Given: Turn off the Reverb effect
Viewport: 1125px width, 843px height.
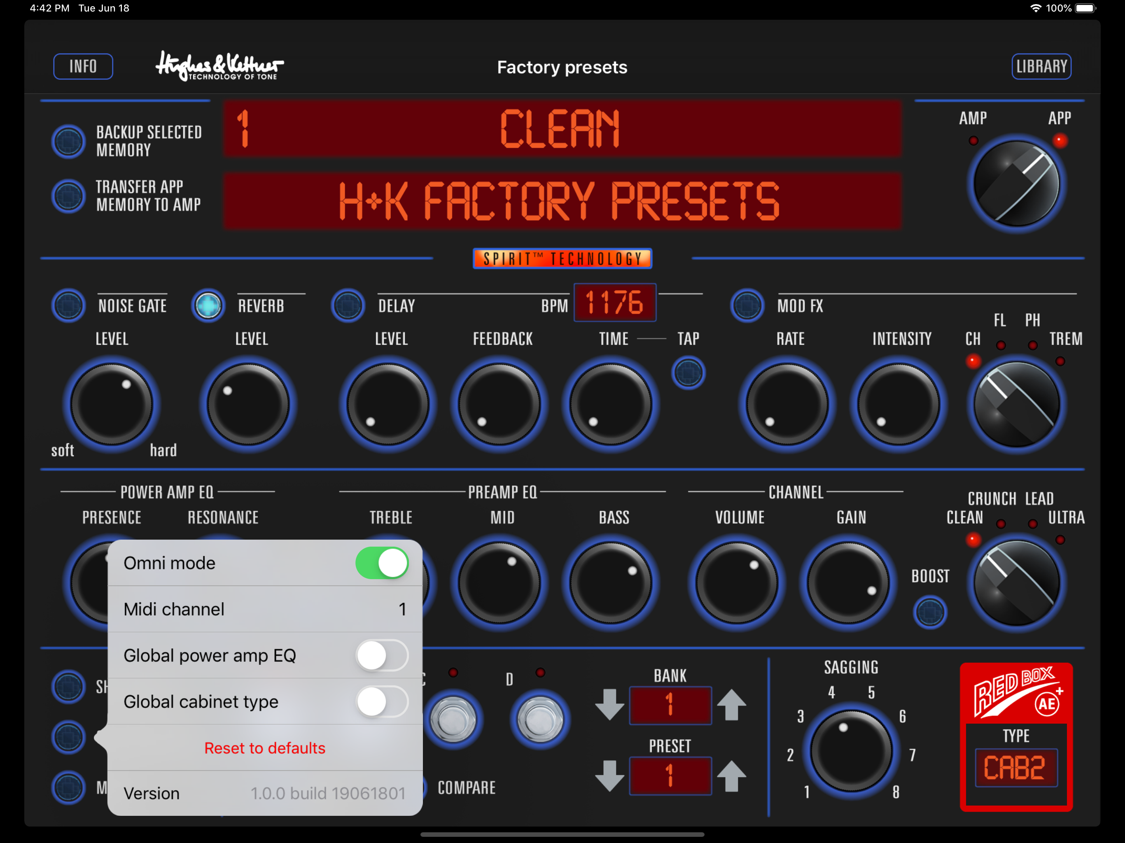Looking at the screenshot, I should click(x=208, y=305).
